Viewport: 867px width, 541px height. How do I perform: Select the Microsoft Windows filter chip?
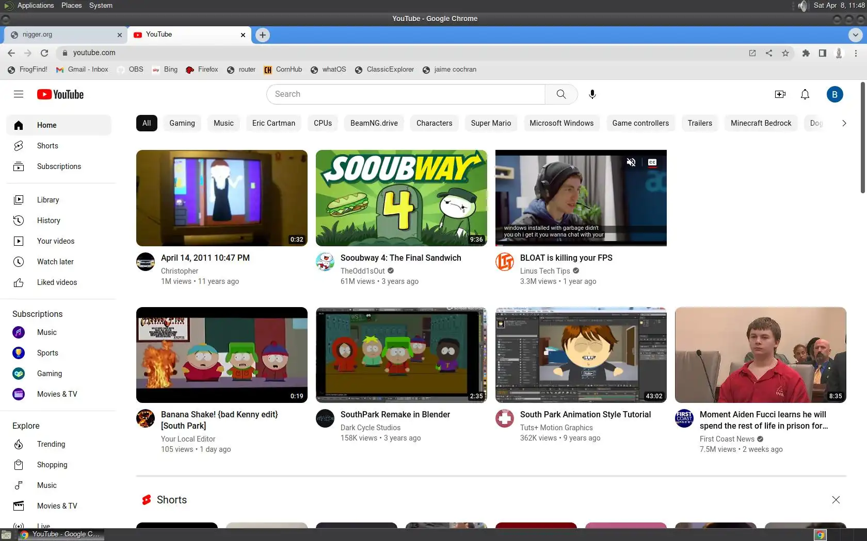pos(561,123)
